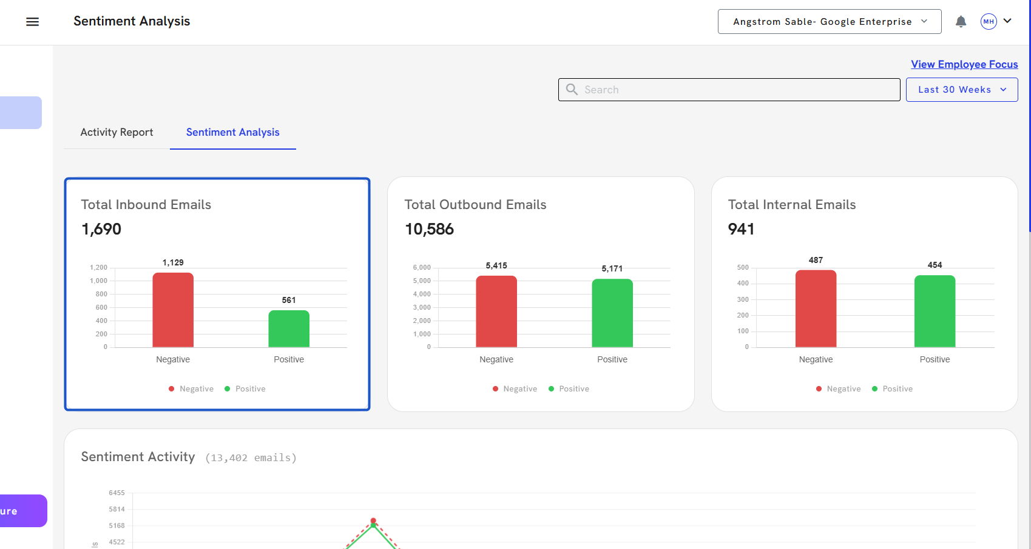Click green Positive bar in Internal Emails chart
Image resolution: width=1031 pixels, height=549 pixels.
click(935, 311)
